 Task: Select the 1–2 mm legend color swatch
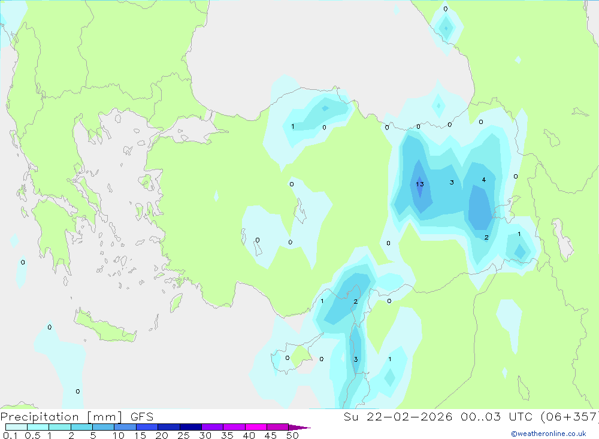pos(60,427)
